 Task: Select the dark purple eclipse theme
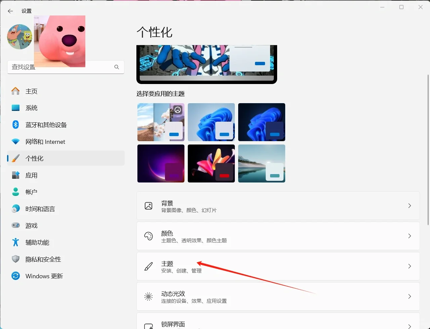[x=161, y=163]
